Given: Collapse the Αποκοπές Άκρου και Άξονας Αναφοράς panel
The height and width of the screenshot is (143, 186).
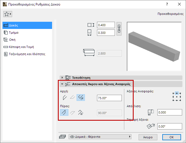Looking at the screenshot, I should click(62, 84).
